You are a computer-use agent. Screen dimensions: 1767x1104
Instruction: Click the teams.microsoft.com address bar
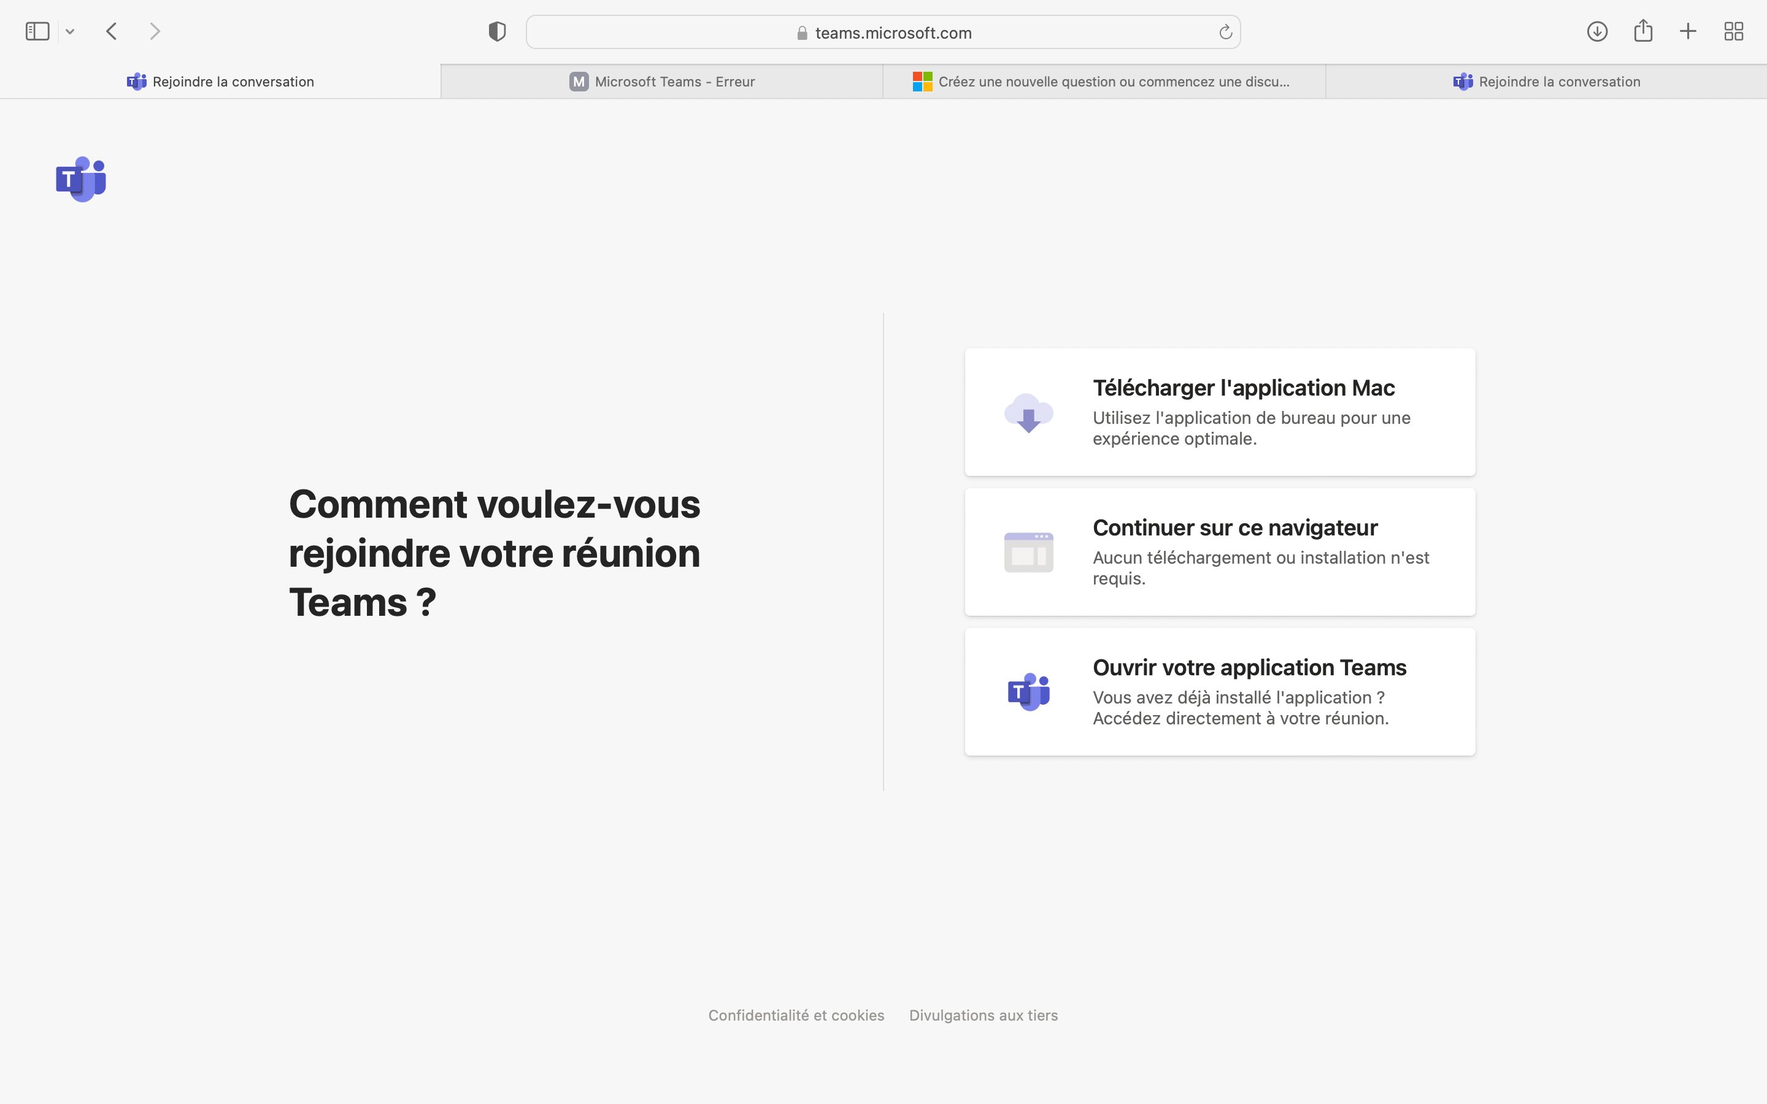(883, 32)
